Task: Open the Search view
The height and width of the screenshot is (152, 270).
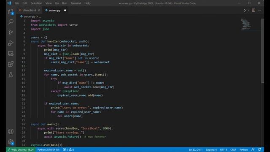Action: (11, 22)
